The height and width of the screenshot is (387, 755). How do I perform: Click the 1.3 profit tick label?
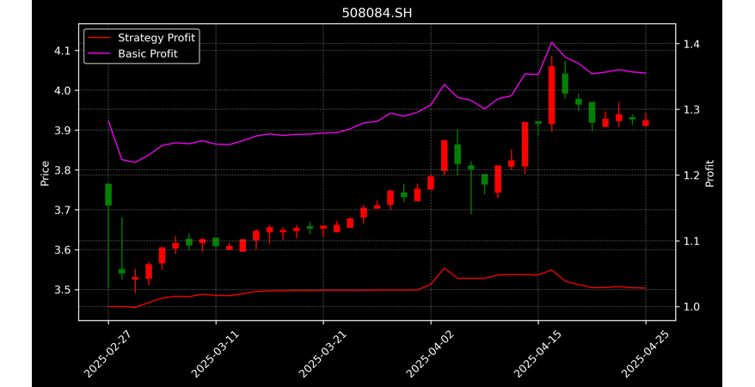pyautogui.click(x=691, y=110)
